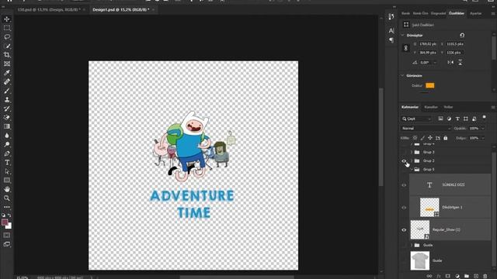Screen dimensions: 497x279
Task: Click the flip horizontal icon in Properties
Action: [450, 62]
